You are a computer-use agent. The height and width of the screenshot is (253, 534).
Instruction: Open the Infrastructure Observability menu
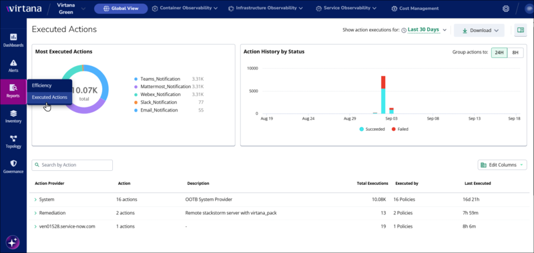[265, 8]
